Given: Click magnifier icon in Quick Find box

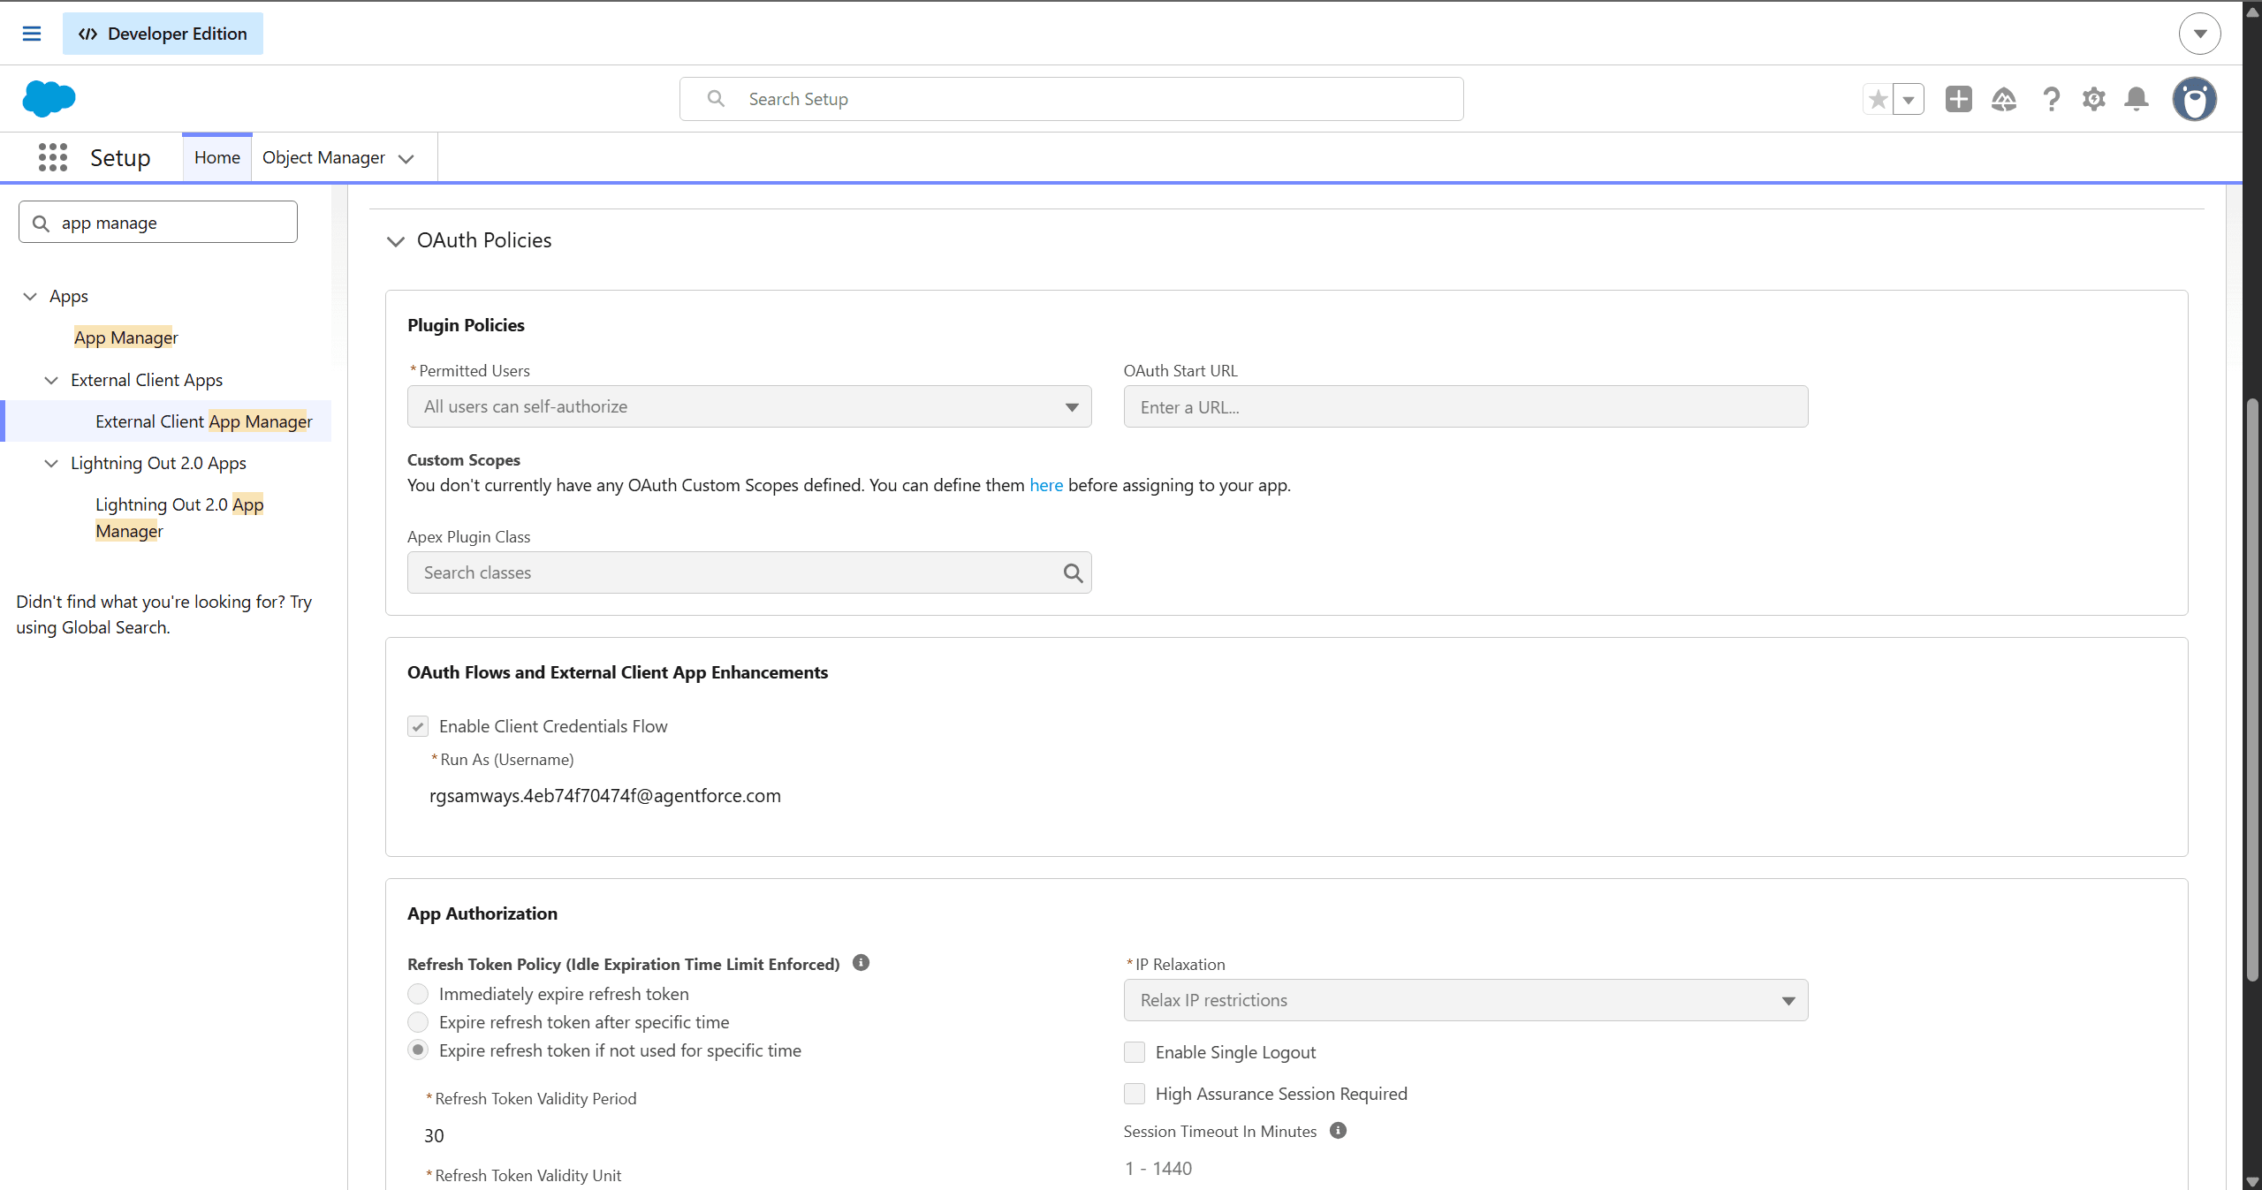Looking at the screenshot, I should pyautogui.click(x=41, y=224).
